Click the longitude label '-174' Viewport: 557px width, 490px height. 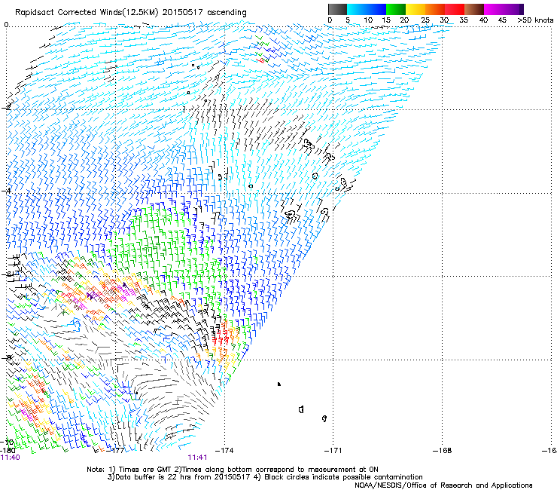225,451
